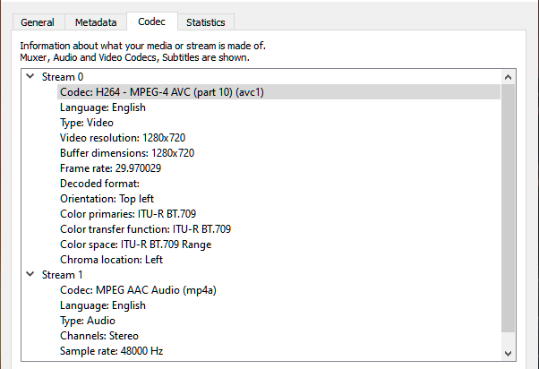Screen dimensions: 539x369
Task: Switch to the General tab
Action: click(37, 22)
